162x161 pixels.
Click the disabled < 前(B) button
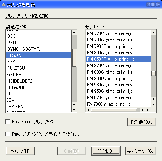point(72,151)
